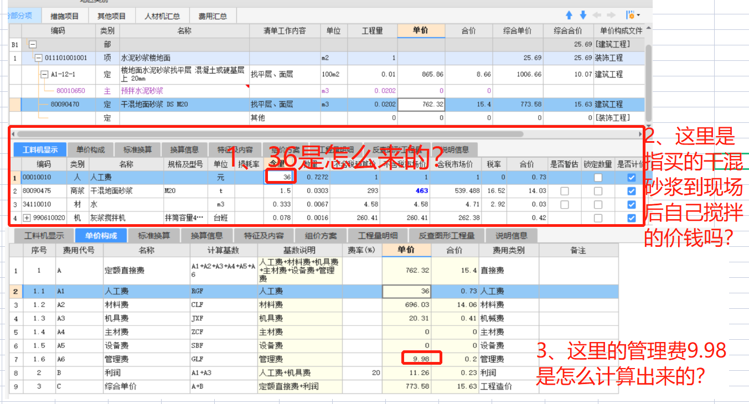The width and height of the screenshot is (749, 404).
Task: Uncheck 是否计价 for 人工费 row
Action: coord(632,178)
